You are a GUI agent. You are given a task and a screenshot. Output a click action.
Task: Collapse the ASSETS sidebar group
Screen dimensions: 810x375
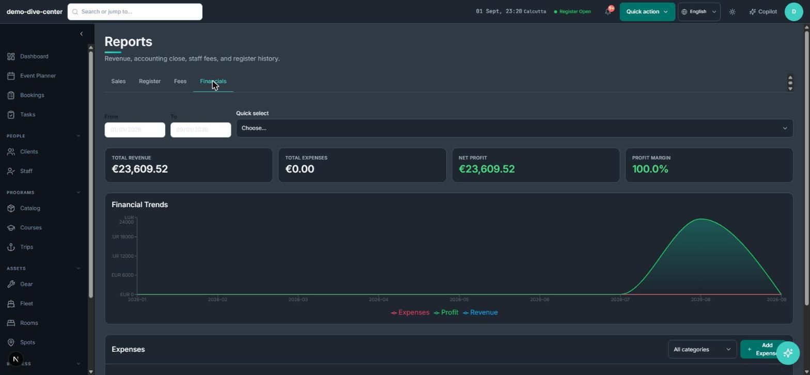tap(43, 269)
